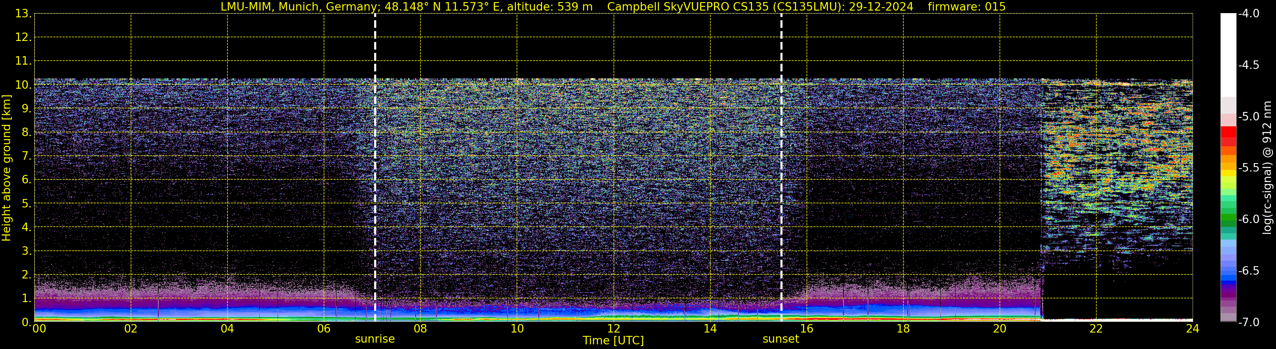The image size is (1276, 349).
Task: Click the white section of the colorbar
Action: pos(1229,55)
